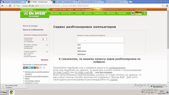Click the dark gray share icon
The height and width of the screenshot is (95, 169).
coord(35,68)
